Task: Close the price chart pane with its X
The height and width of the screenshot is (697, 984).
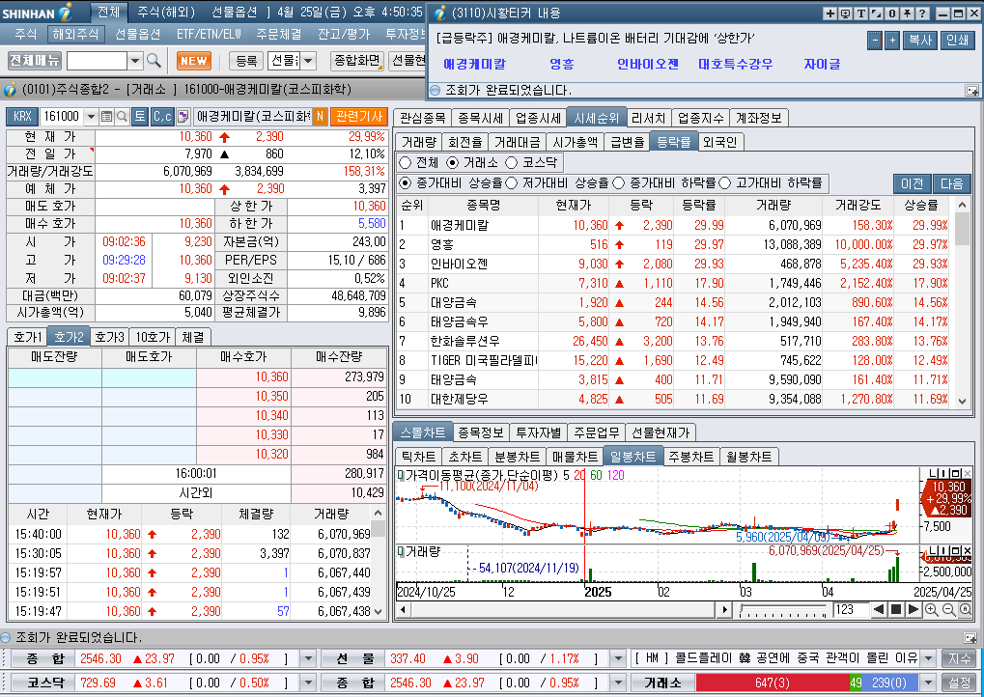Action: [967, 473]
